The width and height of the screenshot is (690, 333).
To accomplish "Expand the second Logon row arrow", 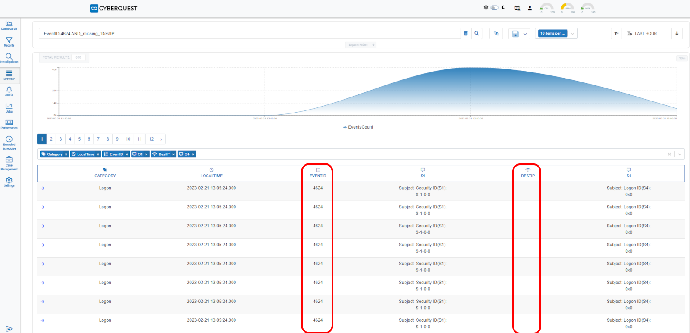I will 42,207.
